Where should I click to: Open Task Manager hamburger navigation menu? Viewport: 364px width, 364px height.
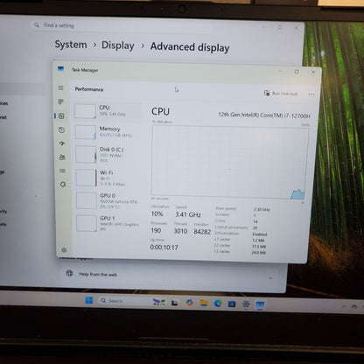[60, 87]
